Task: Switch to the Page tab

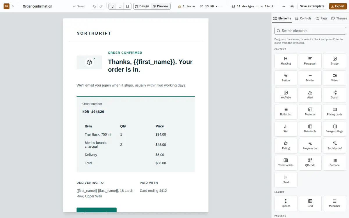Action: point(321,18)
